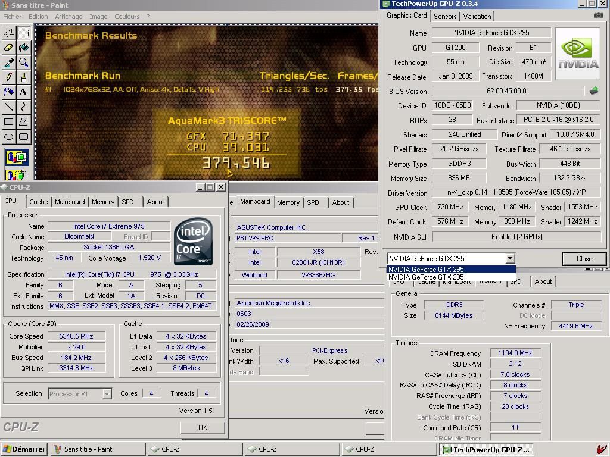Select the Rectangle shape tool in Paint
Image resolution: width=610 pixels, height=457 pixels.
(8, 121)
